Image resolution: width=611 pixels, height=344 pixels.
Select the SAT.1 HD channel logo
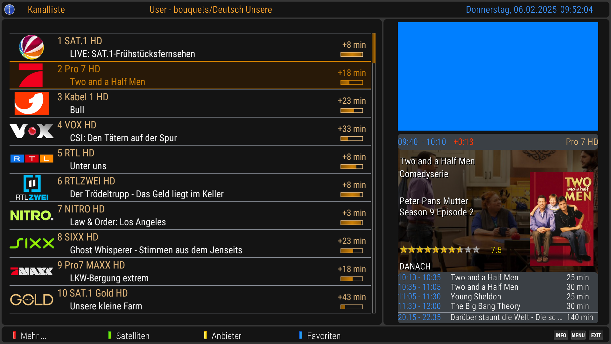[x=32, y=47]
